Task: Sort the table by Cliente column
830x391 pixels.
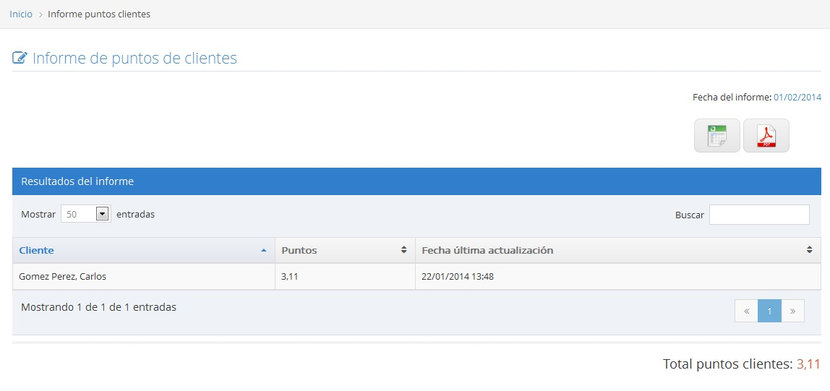Action: coord(36,250)
